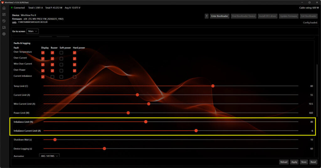Click the Temp Limit (C) slider handle
The height and width of the screenshot is (168, 321).
pos(213,86)
